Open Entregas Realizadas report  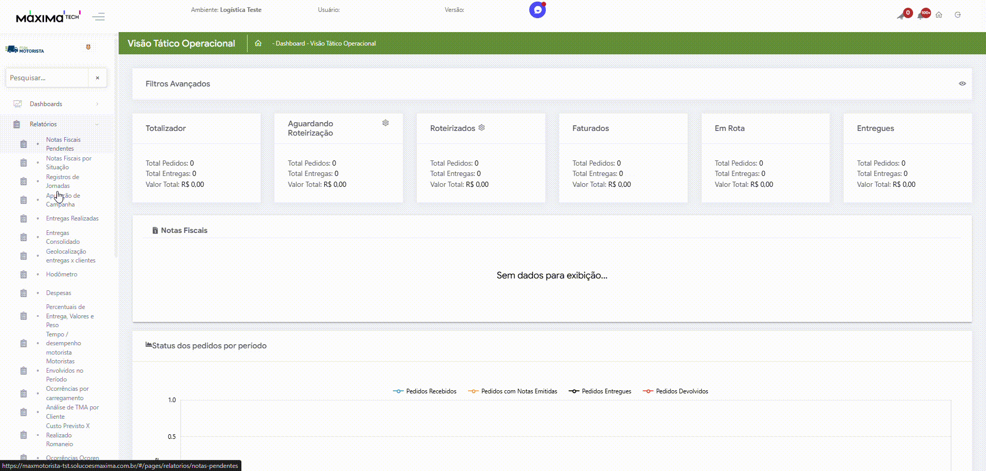(72, 218)
